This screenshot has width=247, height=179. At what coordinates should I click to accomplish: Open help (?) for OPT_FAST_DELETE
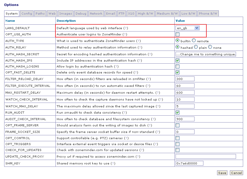point(136,73)
